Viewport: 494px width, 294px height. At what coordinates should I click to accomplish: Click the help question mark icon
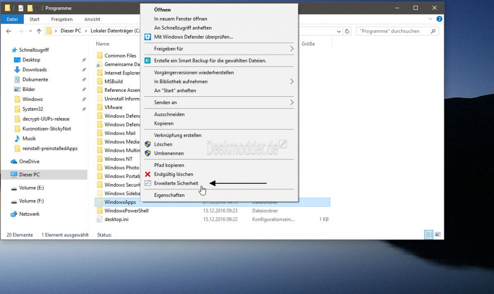coord(439,19)
